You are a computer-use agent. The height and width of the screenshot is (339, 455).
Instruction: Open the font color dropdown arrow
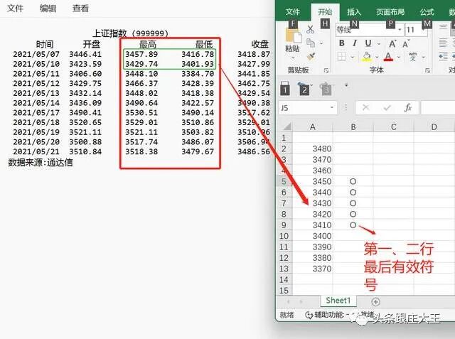398,57
